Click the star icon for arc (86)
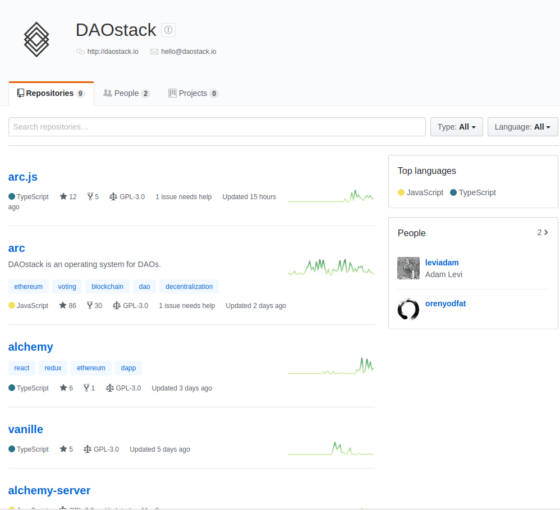The width and height of the screenshot is (560, 510). tap(63, 305)
